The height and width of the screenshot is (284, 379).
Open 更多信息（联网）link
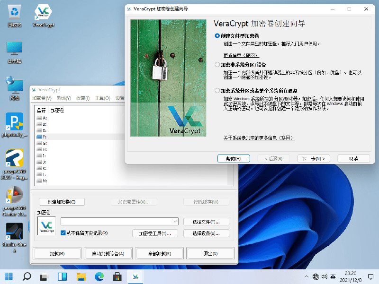pyautogui.click(x=241, y=55)
